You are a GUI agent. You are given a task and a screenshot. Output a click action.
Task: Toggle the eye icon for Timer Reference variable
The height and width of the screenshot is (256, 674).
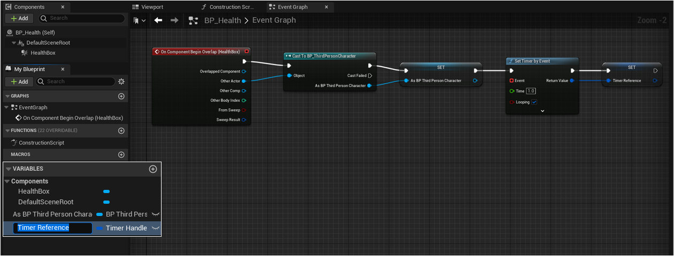click(x=155, y=228)
